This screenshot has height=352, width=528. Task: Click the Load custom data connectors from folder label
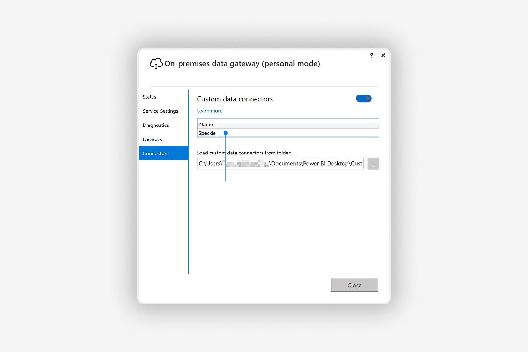(x=244, y=153)
